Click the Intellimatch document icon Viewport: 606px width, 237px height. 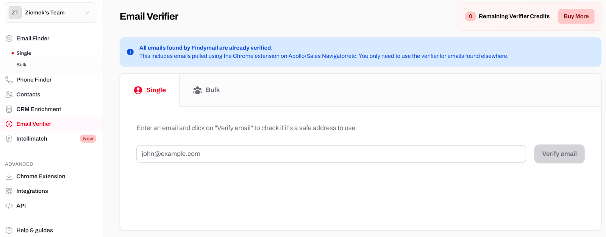9,139
